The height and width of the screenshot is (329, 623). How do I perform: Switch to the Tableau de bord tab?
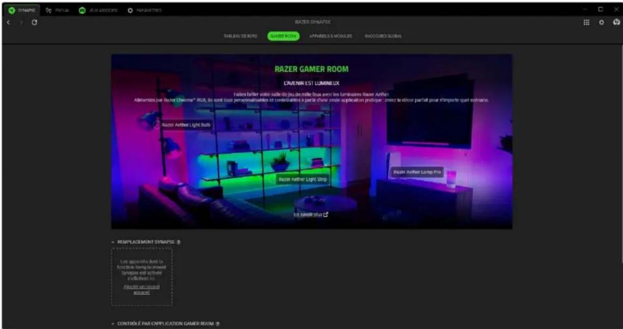[x=241, y=37]
